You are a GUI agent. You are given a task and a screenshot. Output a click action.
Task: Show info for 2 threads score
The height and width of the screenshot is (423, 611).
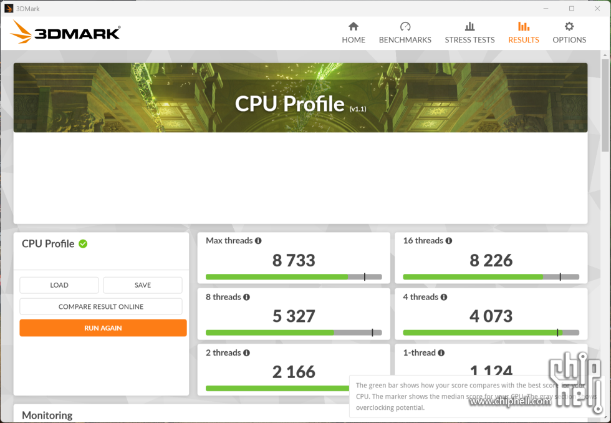point(247,353)
